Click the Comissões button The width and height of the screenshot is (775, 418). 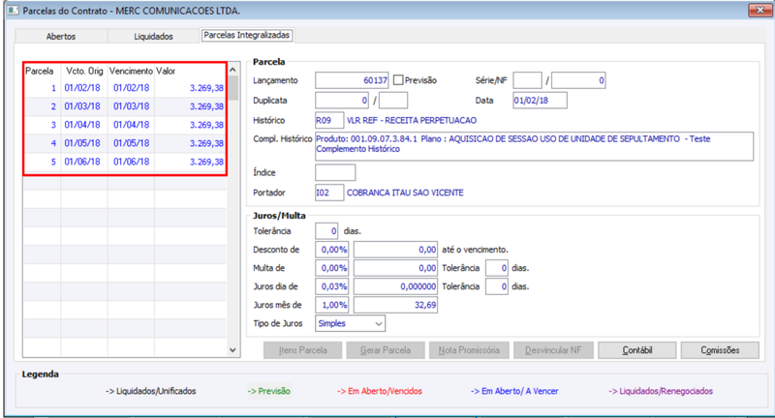720,350
